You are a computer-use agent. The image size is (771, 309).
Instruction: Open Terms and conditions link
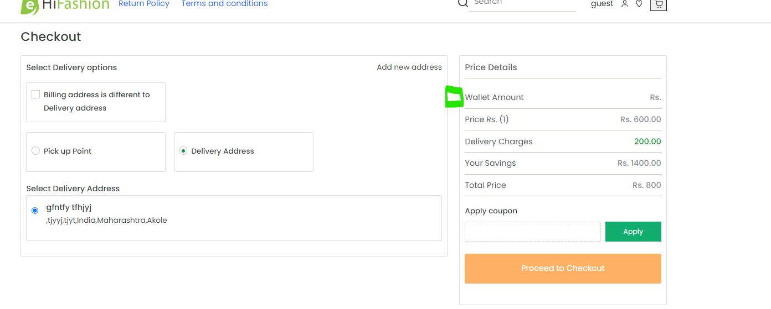pos(224,4)
